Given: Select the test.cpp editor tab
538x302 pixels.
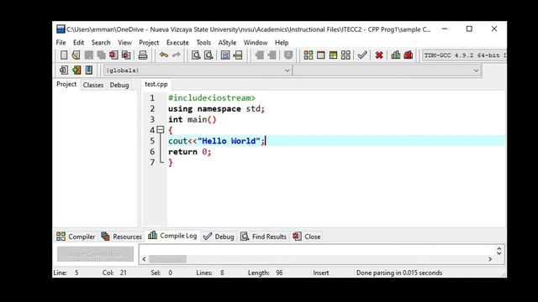Looking at the screenshot, I should [x=156, y=84].
